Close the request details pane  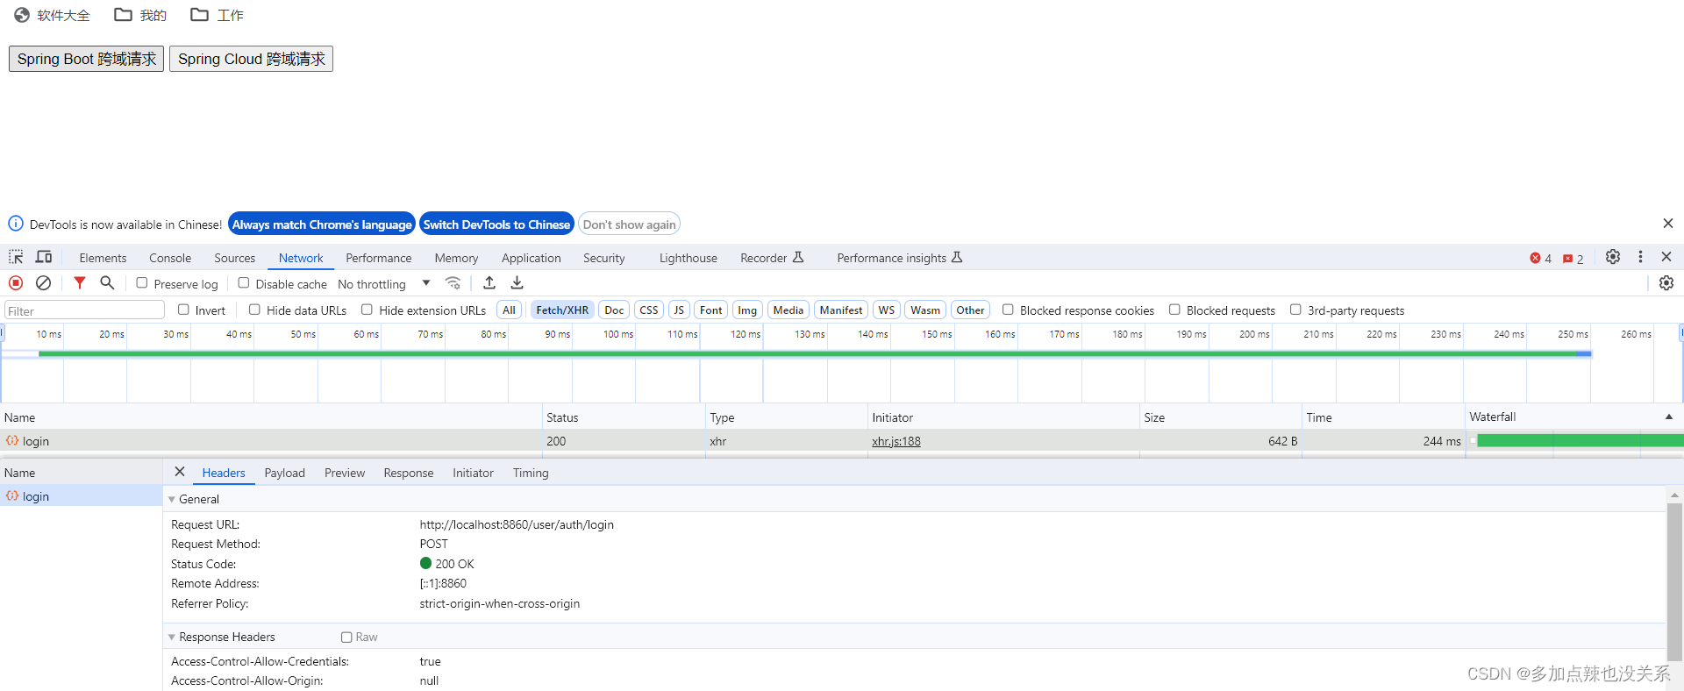point(180,472)
